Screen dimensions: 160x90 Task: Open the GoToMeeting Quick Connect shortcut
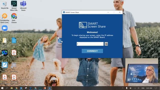(5, 18)
